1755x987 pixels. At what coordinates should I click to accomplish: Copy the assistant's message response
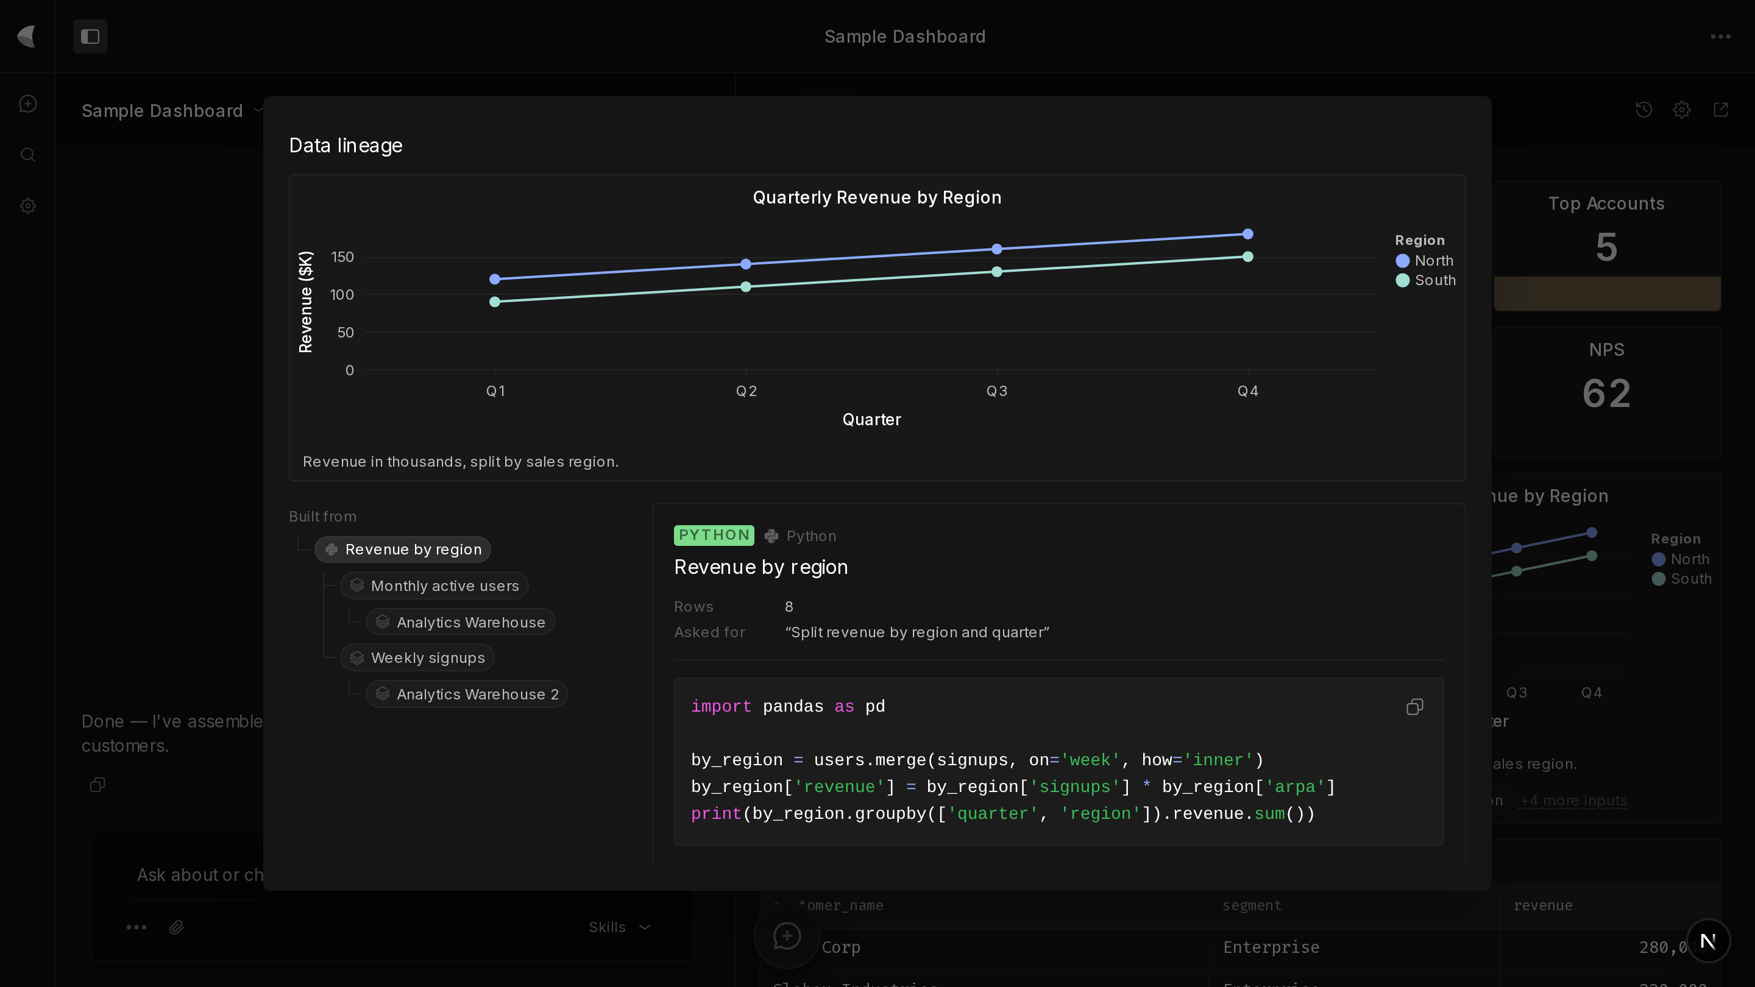[x=97, y=785]
